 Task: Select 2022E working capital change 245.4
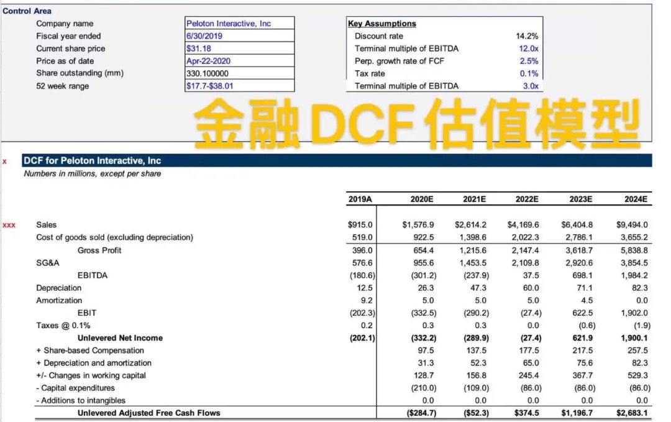pyautogui.click(x=529, y=375)
